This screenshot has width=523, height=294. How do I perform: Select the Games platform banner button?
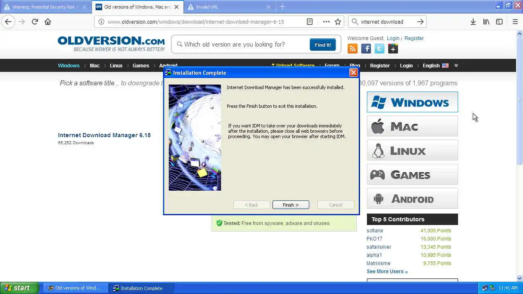click(412, 174)
